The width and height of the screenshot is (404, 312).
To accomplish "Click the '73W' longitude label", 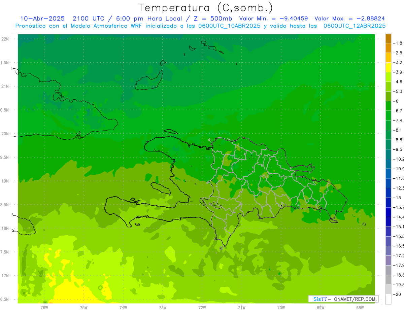I will tap(163, 307).
